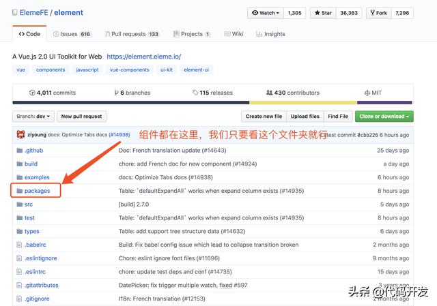View the 430 contributors page
The image size is (437, 306).
(293, 93)
